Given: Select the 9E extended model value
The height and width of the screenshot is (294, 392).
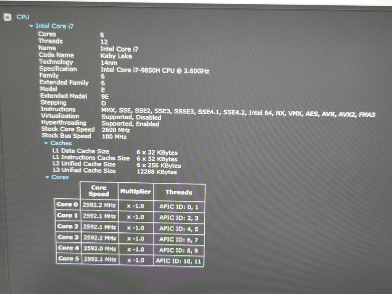Looking at the screenshot, I should pos(105,97).
